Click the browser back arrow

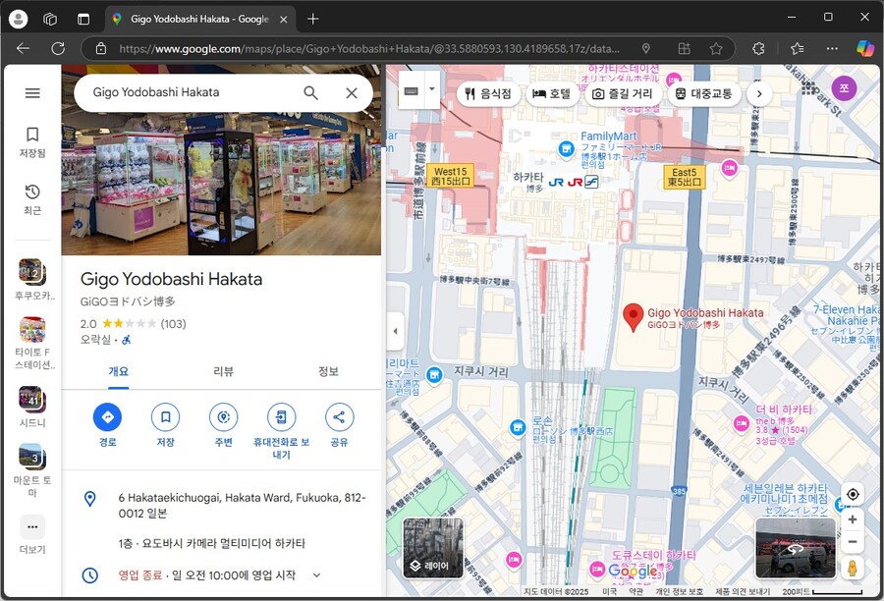[x=24, y=48]
